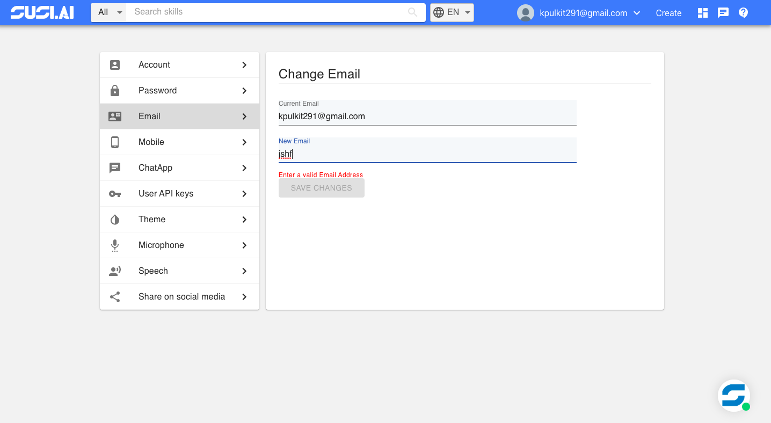771x423 pixels.
Task: Open the help question mark icon
Action: pyautogui.click(x=743, y=12)
